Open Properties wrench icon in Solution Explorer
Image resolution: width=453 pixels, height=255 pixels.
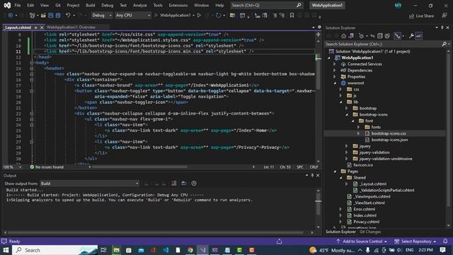coord(411,36)
